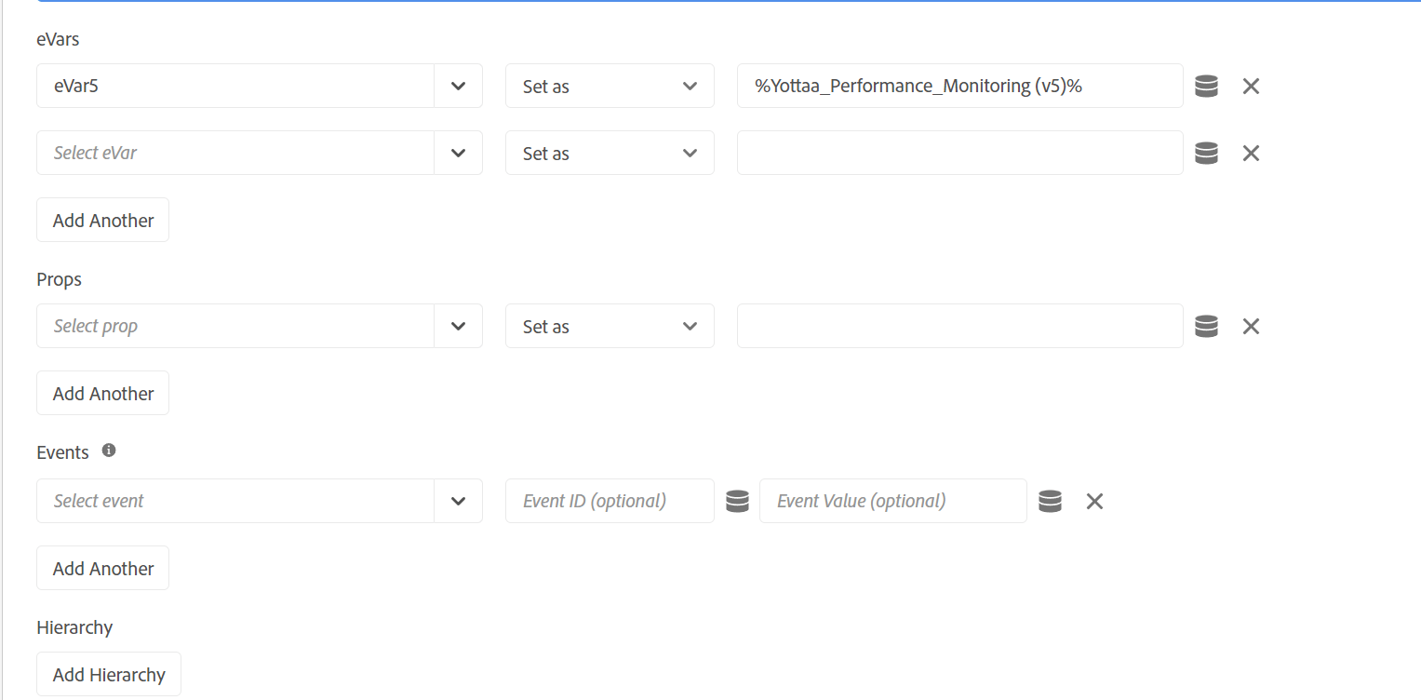The width and height of the screenshot is (1421, 700).
Task: Remove the Select event row
Action: click(x=1093, y=501)
